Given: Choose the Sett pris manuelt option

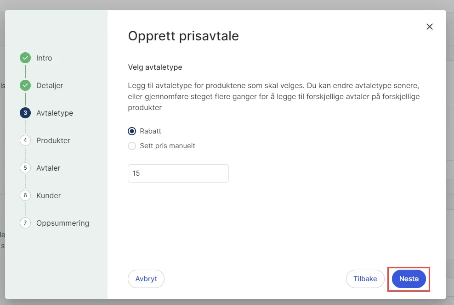Looking at the screenshot, I should click(x=132, y=146).
